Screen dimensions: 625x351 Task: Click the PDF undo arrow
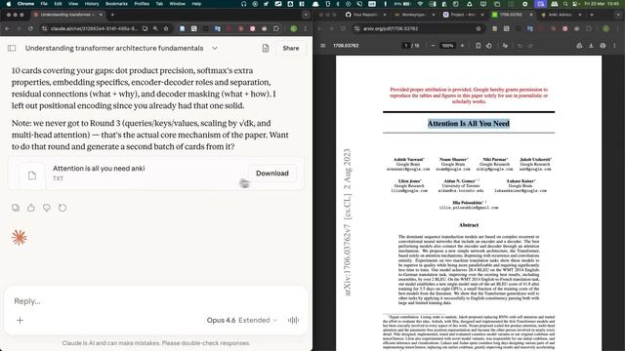tap(520, 46)
